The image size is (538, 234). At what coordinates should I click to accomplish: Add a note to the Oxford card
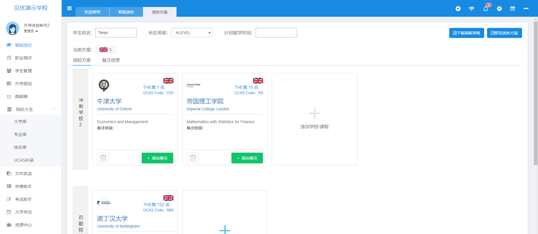coord(157,158)
